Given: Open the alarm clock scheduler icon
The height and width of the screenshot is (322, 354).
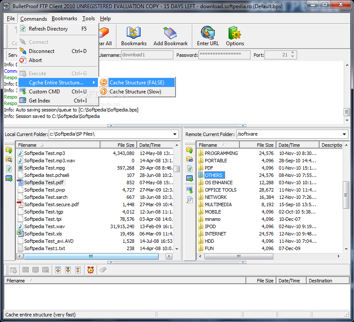Looking at the screenshot, I should [x=91, y=270].
